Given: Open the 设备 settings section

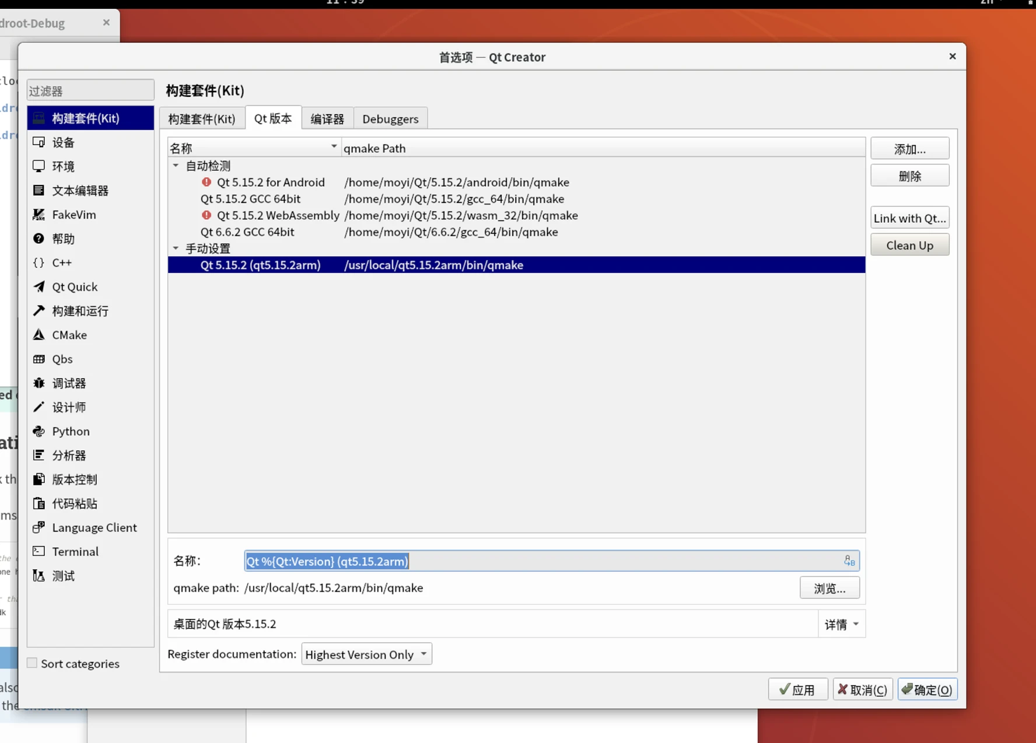Looking at the screenshot, I should (63, 142).
